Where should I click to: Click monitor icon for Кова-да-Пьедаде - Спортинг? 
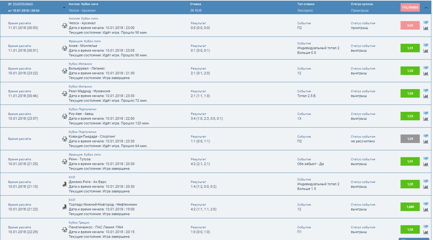click(426, 136)
